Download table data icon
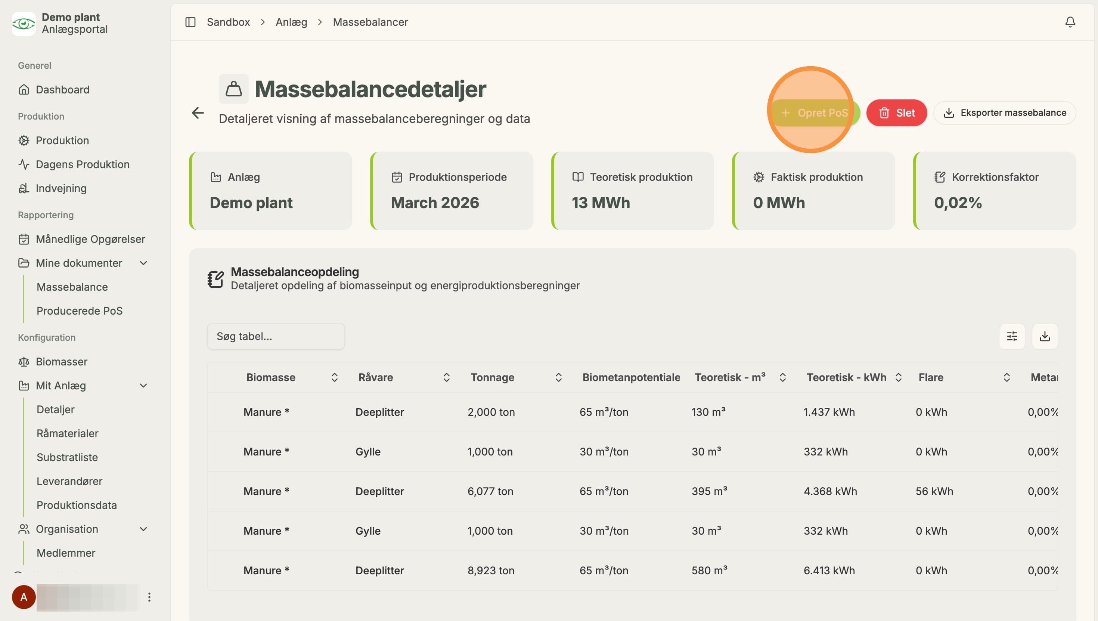 tap(1044, 336)
